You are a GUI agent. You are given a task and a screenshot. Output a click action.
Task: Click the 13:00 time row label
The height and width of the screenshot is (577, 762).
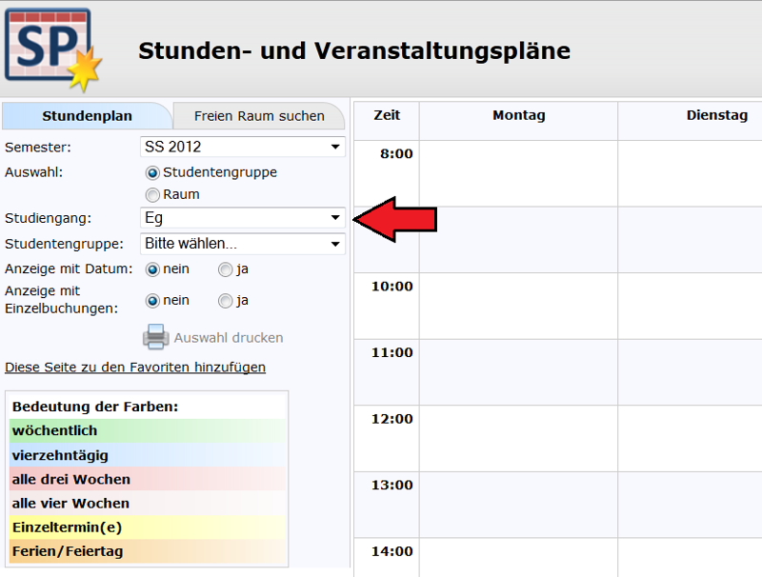392,486
